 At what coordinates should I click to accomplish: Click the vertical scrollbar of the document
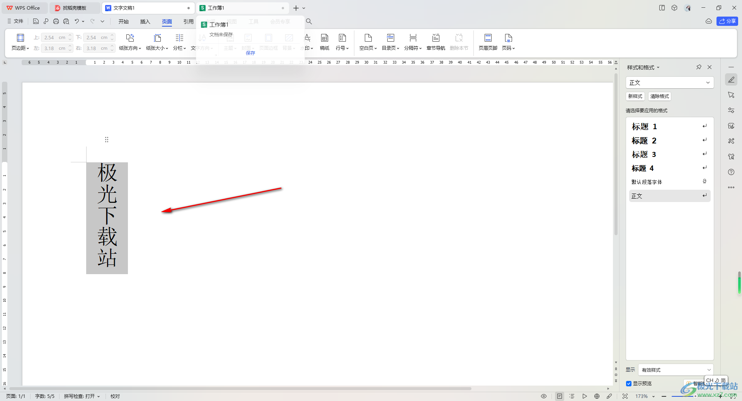(x=616, y=154)
